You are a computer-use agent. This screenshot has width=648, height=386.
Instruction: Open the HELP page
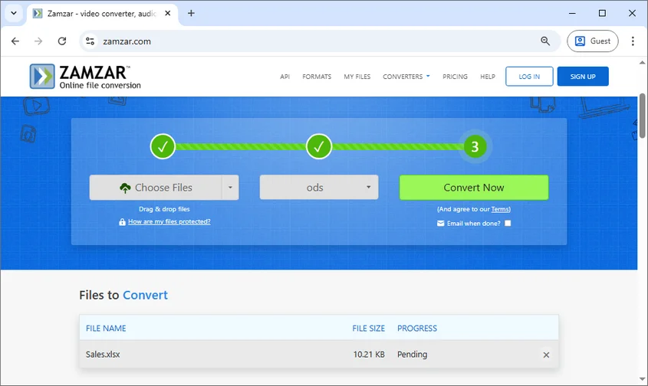[x=488, y=77]
